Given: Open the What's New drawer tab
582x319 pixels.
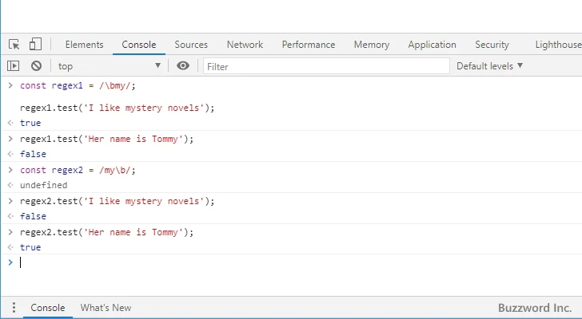Looking at the screenshot, I should (106, 308).
